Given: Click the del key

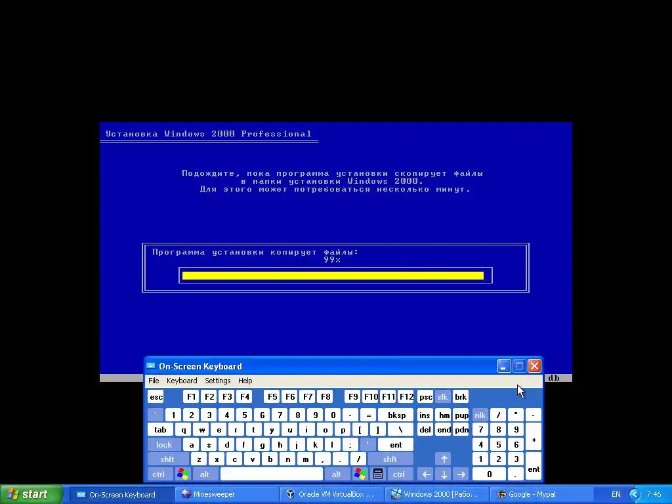Looking at the screenshot, I should point(425,429).
